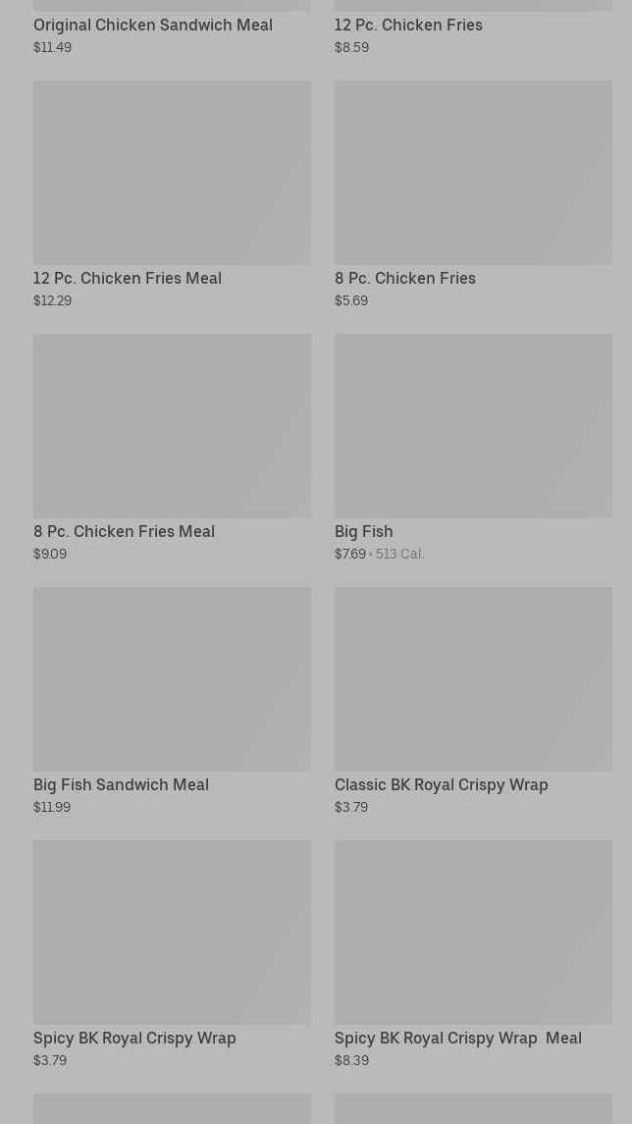Click the 12 Pc. Chicken Fries title
Screen dimensions: 632x1124
point(408,25)
